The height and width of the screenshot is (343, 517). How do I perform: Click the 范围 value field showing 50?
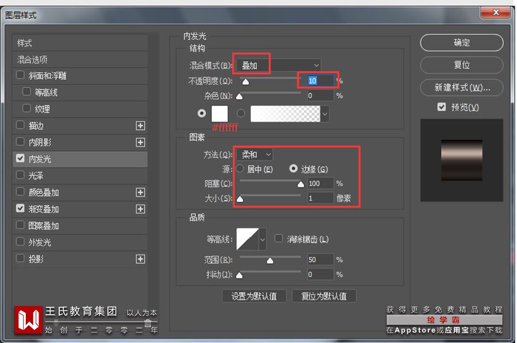pos(320,260)
